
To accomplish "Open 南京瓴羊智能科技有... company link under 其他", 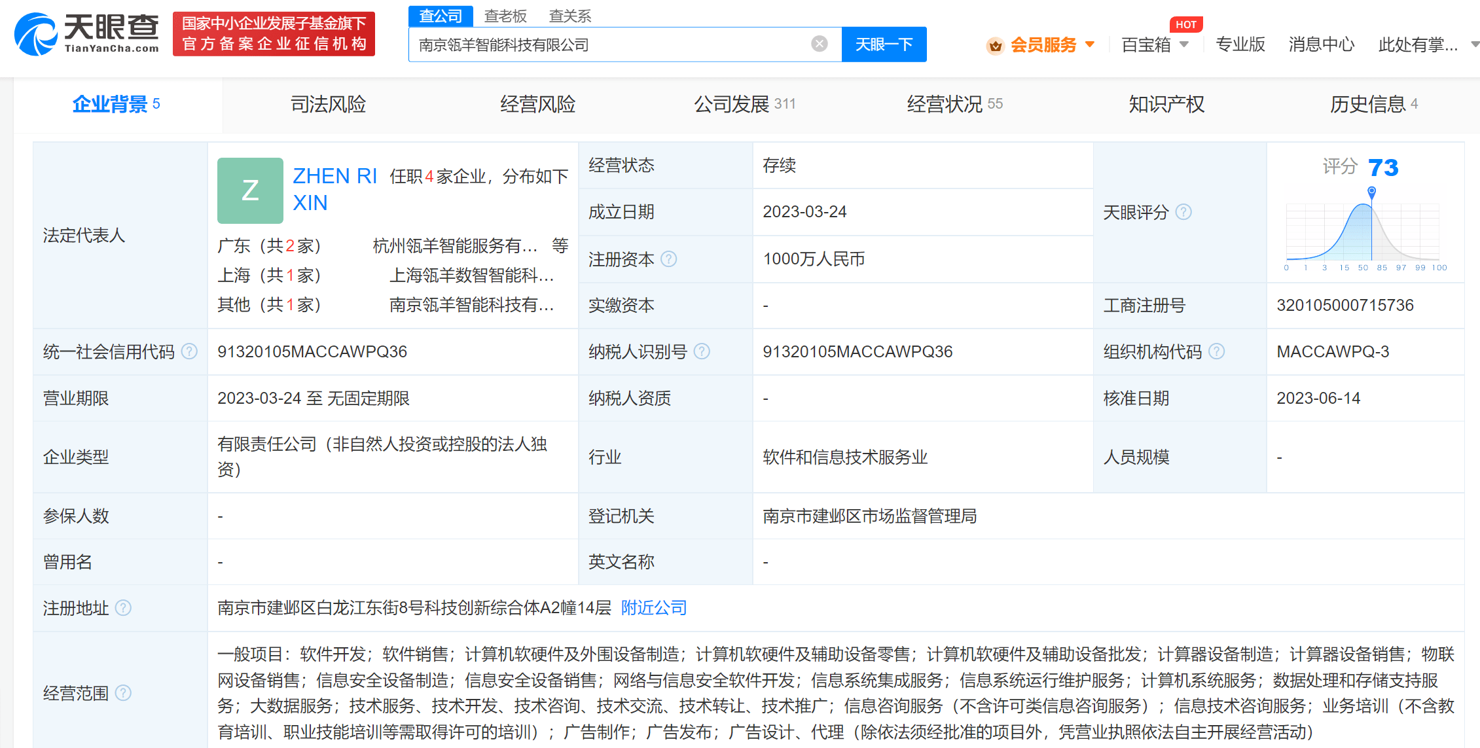I will coord(472,305).
